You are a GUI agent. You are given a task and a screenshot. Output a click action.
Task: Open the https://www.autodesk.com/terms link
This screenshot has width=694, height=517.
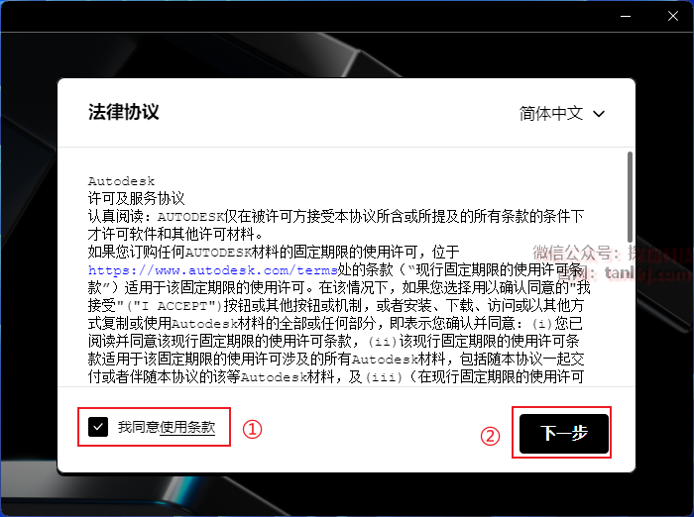(213, 269)
